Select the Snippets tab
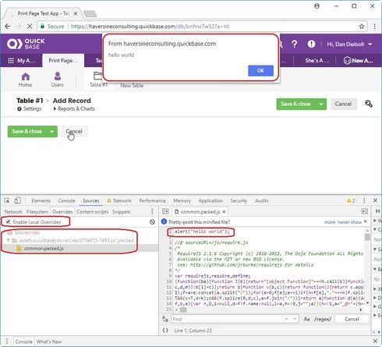 click(122, 212)
